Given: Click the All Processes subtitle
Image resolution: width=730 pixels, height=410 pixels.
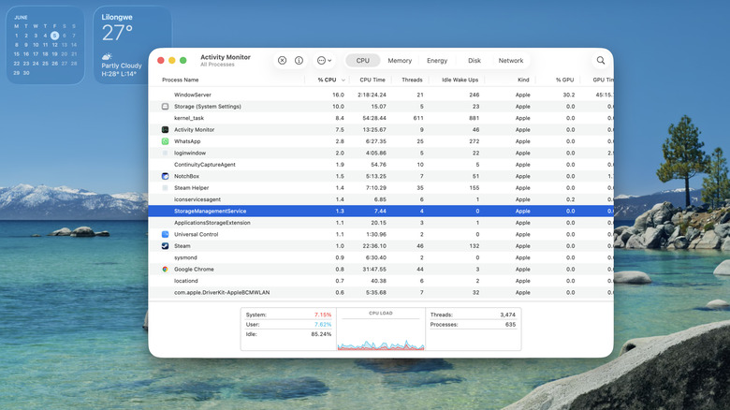Looking at the screenshot, I should pyautogui.click(x=217, y=65).
